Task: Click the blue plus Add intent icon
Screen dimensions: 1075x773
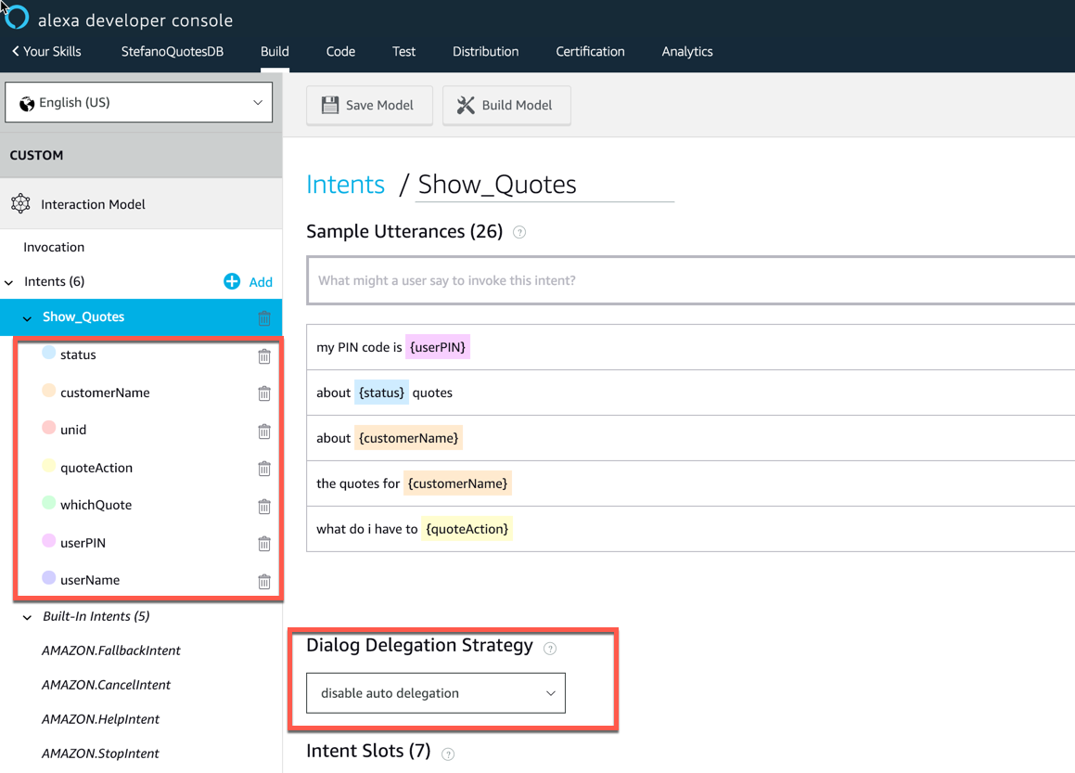Action: click(232, 281)
